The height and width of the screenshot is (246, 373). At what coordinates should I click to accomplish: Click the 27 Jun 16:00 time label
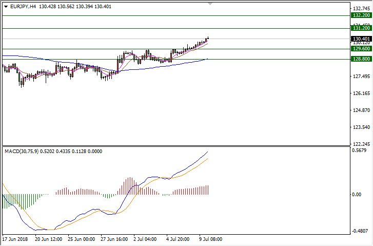click(x=114, y=239)
